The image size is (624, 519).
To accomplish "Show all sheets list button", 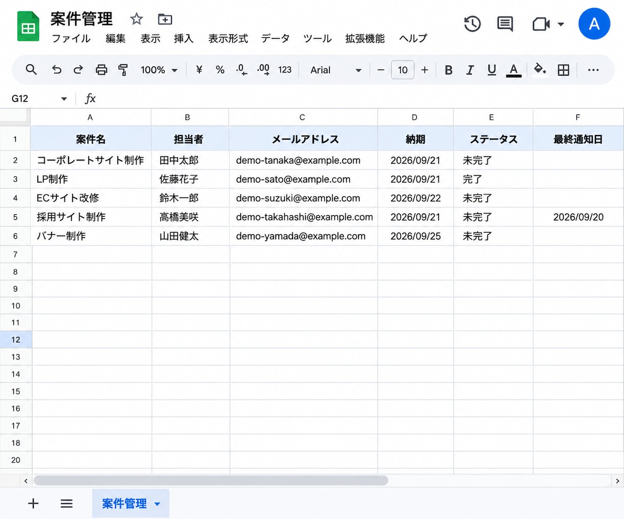I will [x=66, y=504].
